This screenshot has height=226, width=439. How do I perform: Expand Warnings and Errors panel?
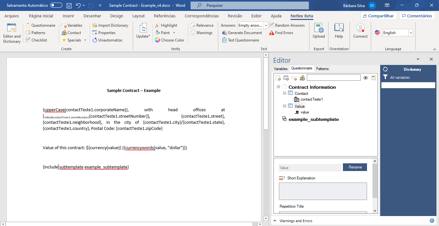(275, 221)
